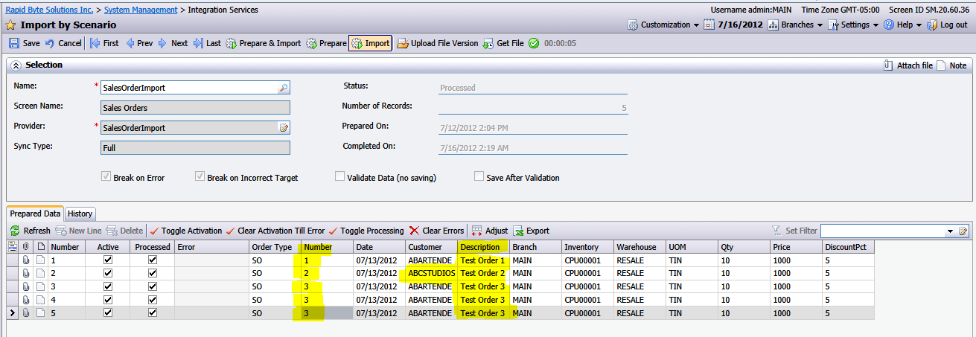Click the Import toolbar button
Screen dimensions: 976x337
click(370, 43)
